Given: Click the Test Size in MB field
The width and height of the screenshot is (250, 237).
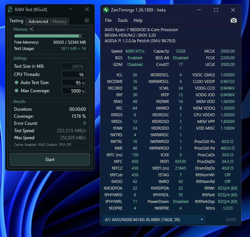Looking at the screenshot, I should click(x=74, y=66).
